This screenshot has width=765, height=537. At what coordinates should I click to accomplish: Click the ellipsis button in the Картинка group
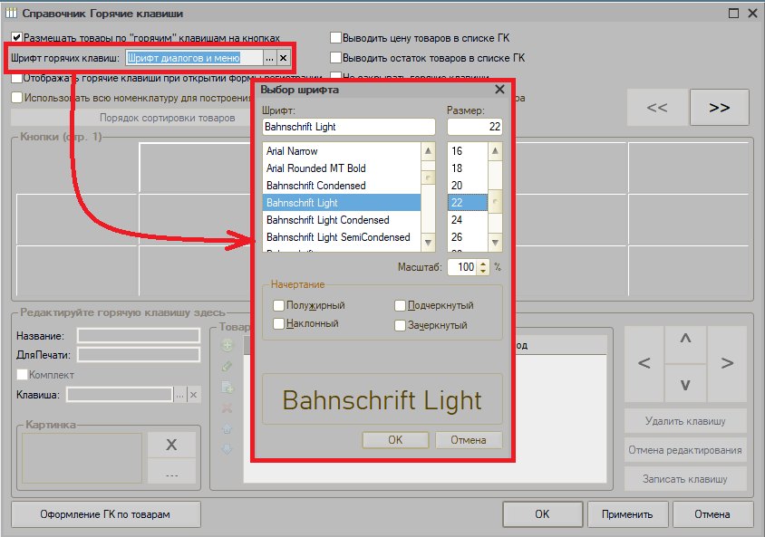click(171, 471)
